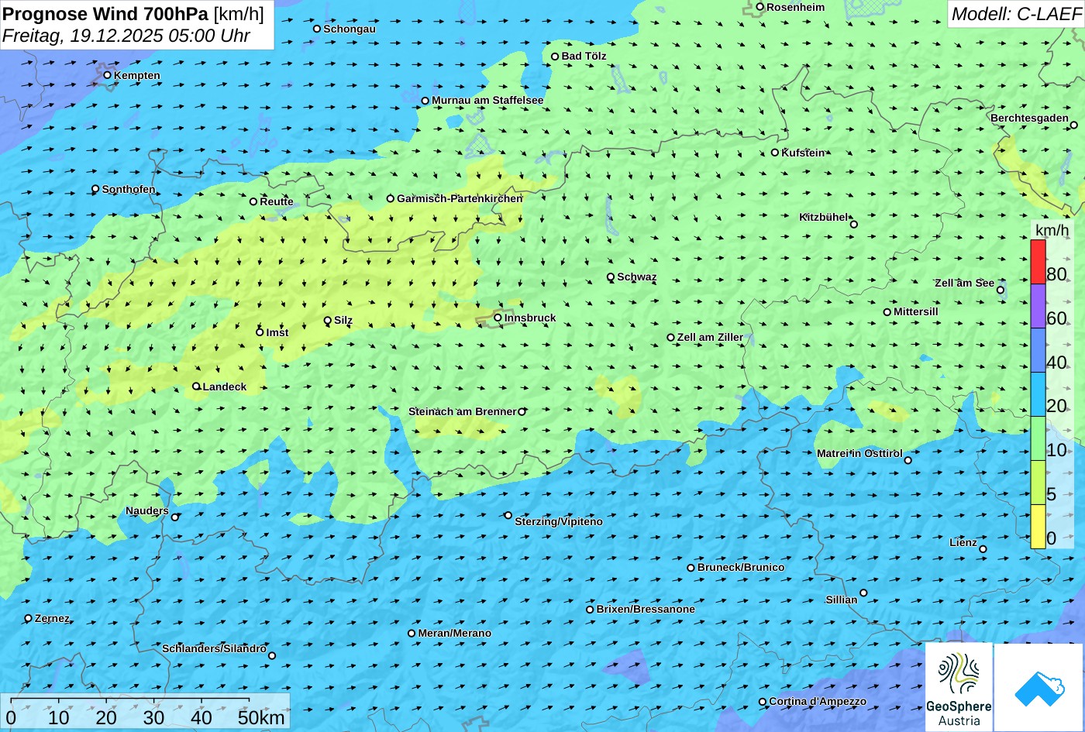Image resolution: width=1085 pixels, height=732 pixels.
Task: Click the Cortina d'Ampezzo marker
Action: coord(763,702)
